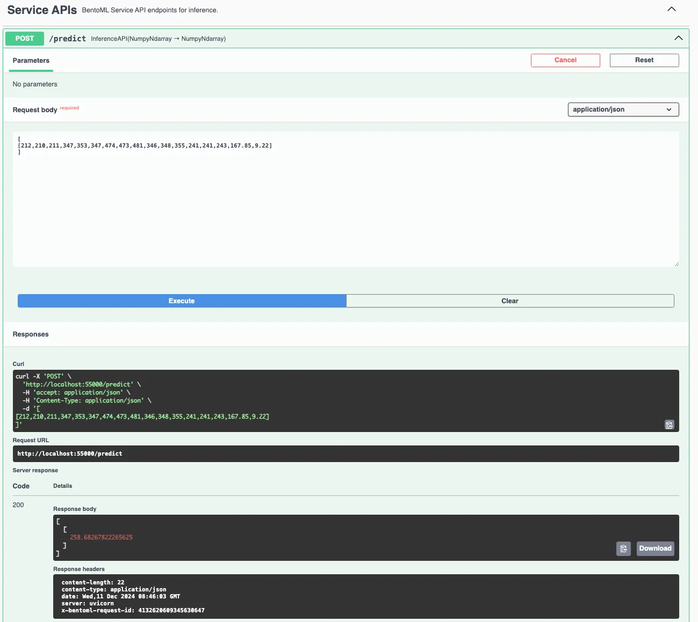Collapse the Service APIs section
The image size is (698, 622).
pyautogui.click(x=672, y=9)
